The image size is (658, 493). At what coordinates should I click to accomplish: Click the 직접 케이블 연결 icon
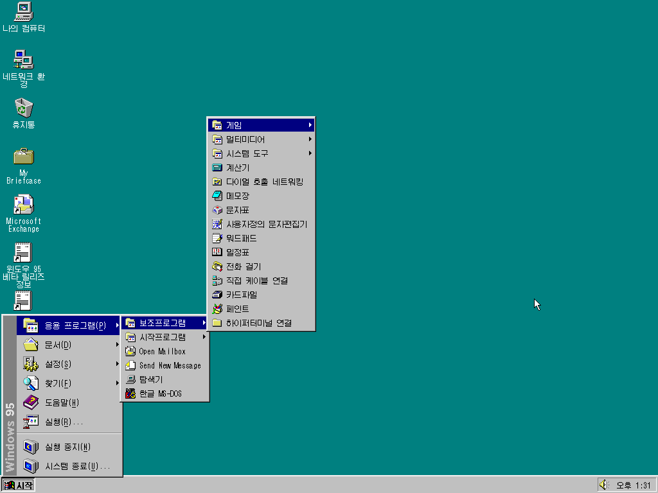click(217, 281)
